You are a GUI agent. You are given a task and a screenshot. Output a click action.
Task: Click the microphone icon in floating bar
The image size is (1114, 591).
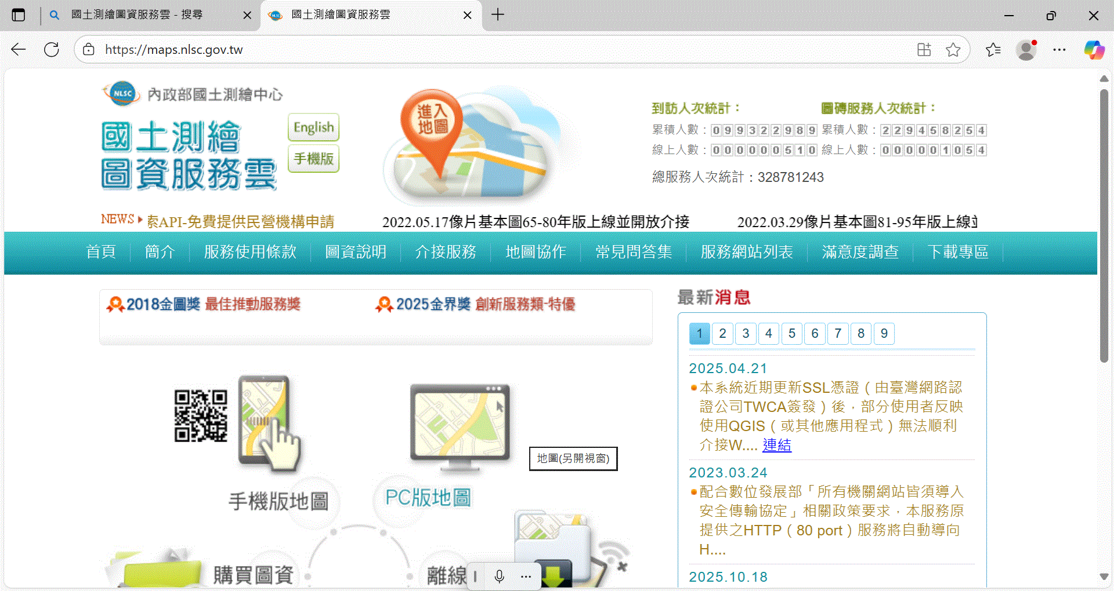499,576
